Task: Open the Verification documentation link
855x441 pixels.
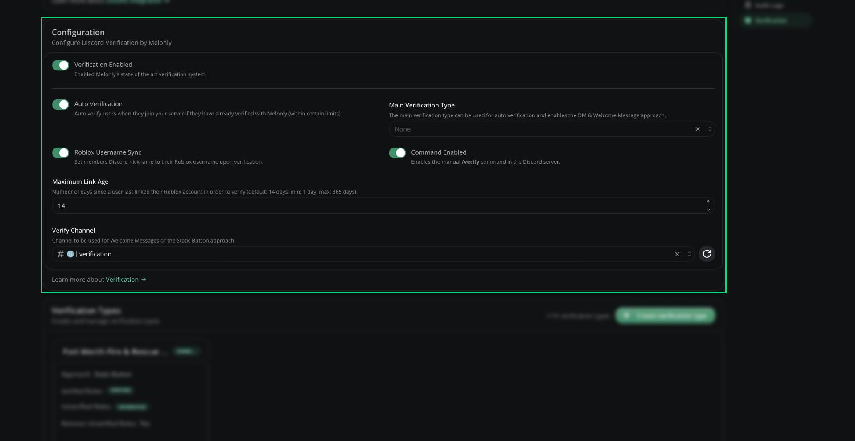Action: click(126, 280)
